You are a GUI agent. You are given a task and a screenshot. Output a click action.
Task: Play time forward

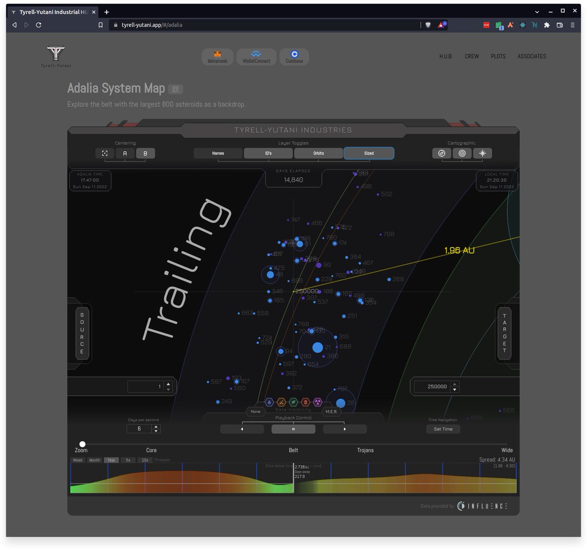[345, 429]
